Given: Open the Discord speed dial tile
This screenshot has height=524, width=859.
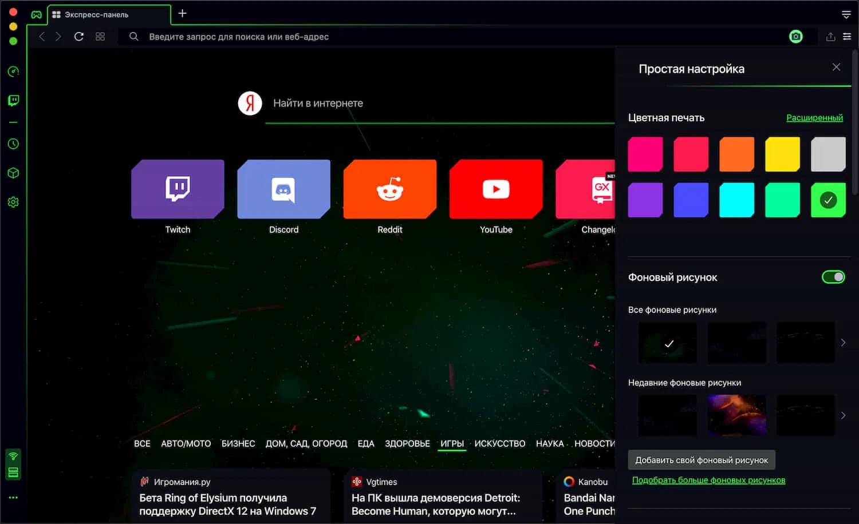Looking at the screenshot, I should tap(283, 189).
